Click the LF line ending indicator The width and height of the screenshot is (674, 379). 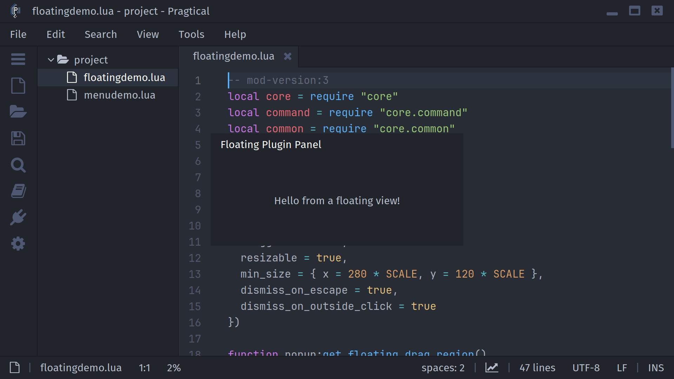click(622, 368)
